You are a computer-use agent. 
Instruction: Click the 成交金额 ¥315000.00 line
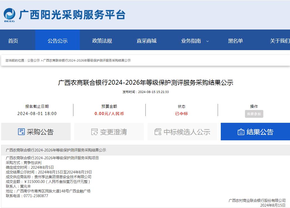click(x=48, y=182)
